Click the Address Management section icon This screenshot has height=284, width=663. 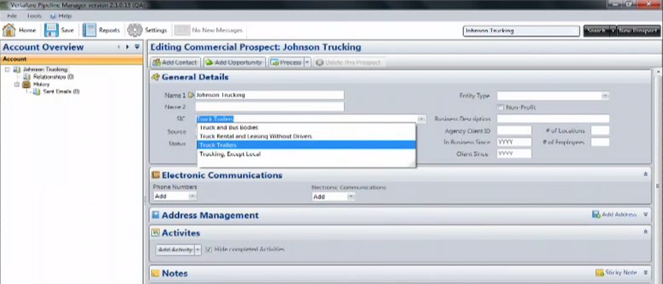155,215
